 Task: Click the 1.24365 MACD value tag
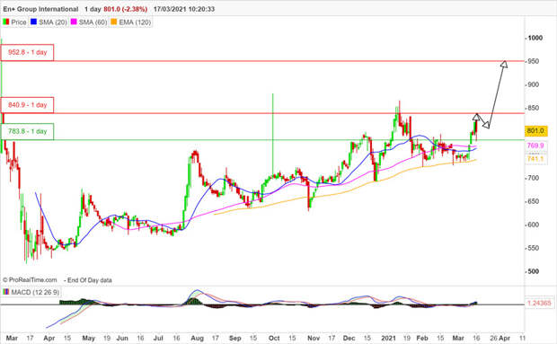coord(539,304)
